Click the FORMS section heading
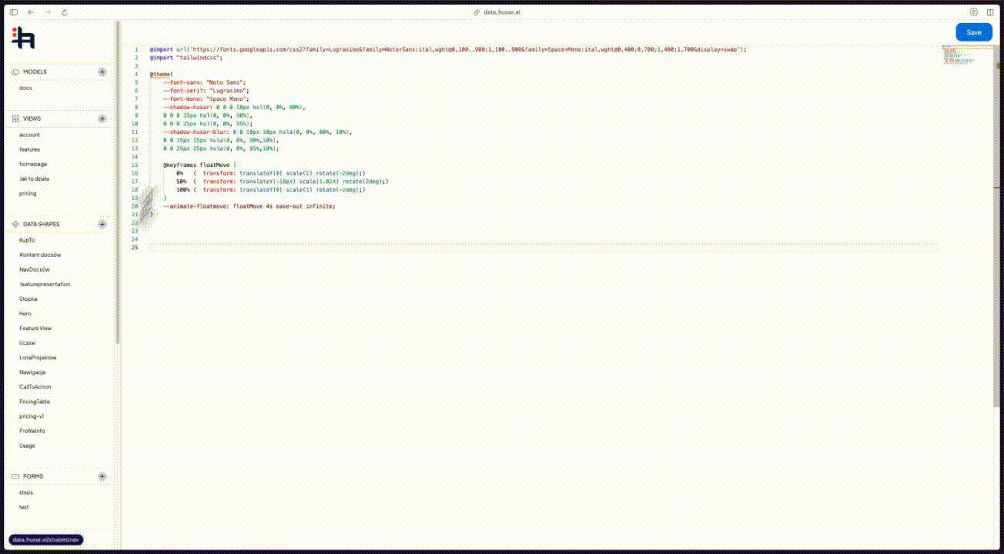1004x554 pixels. 33,476
